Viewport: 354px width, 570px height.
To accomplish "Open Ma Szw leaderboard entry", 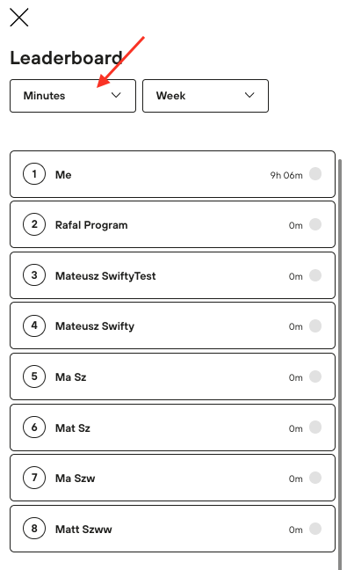I will [172, 478].
